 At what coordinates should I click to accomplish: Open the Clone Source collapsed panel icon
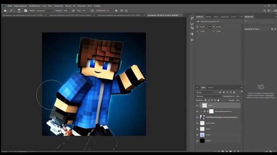click(192, 34)
